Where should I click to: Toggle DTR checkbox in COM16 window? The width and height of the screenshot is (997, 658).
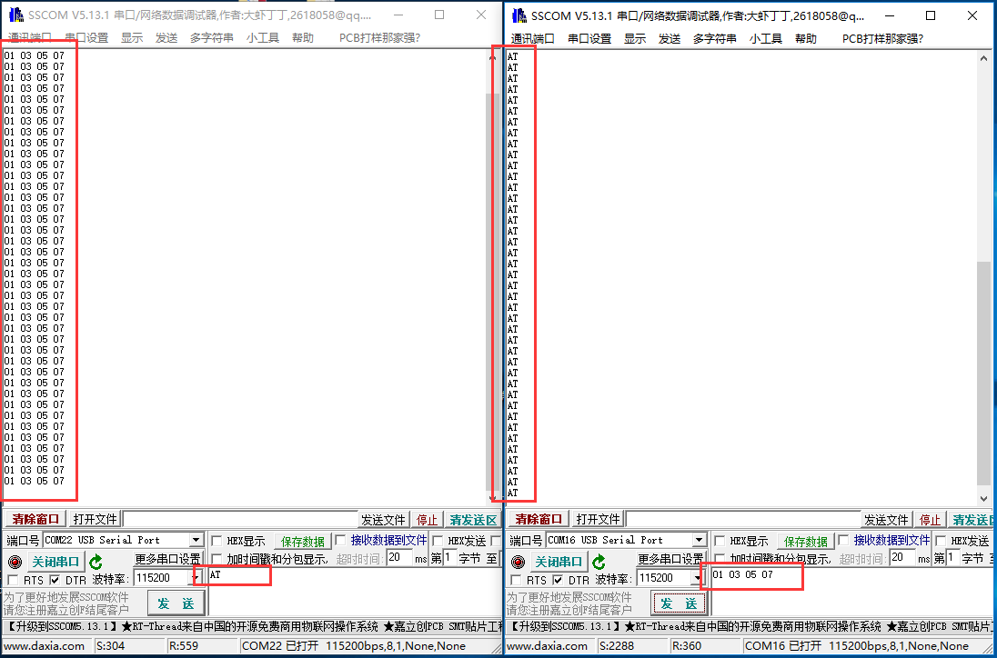point(559,580)
